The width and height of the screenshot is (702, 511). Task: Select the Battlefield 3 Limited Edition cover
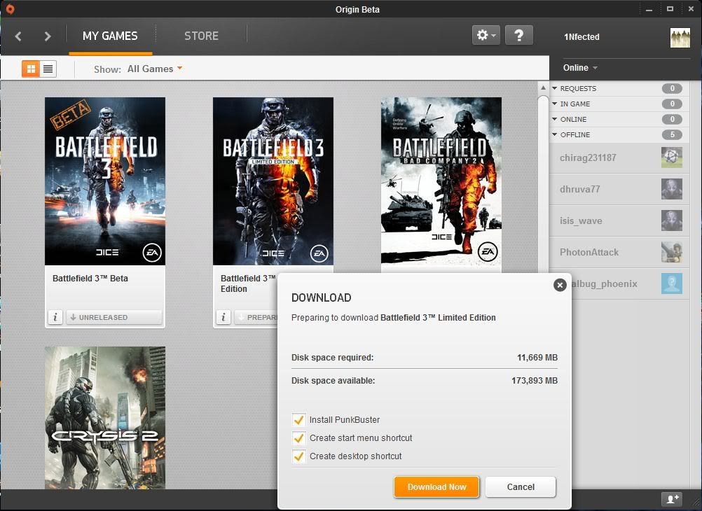click(x=273, y=181)
